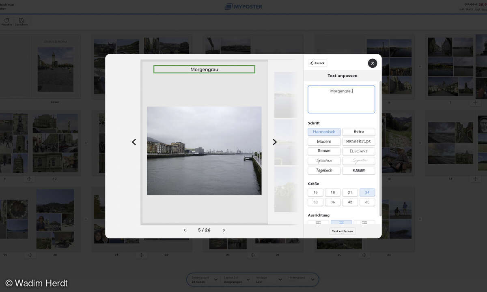Click the Speichern icon to save

click(x=21, y=21)
